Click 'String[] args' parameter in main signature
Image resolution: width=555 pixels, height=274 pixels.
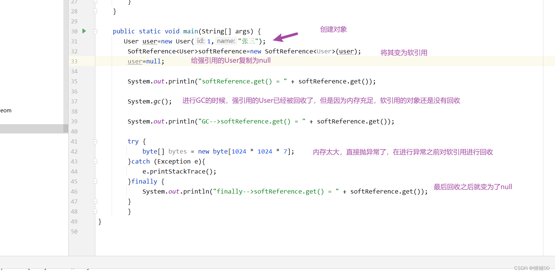click(x=226, y=32)
